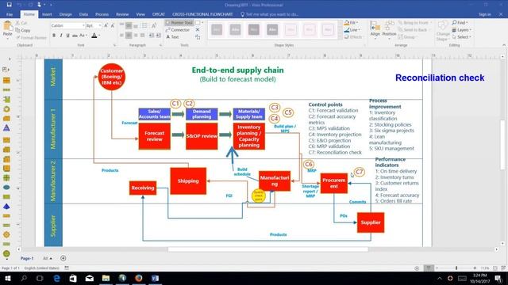
Task: Open the Layers dropdown
Action: tap(461, 30)
